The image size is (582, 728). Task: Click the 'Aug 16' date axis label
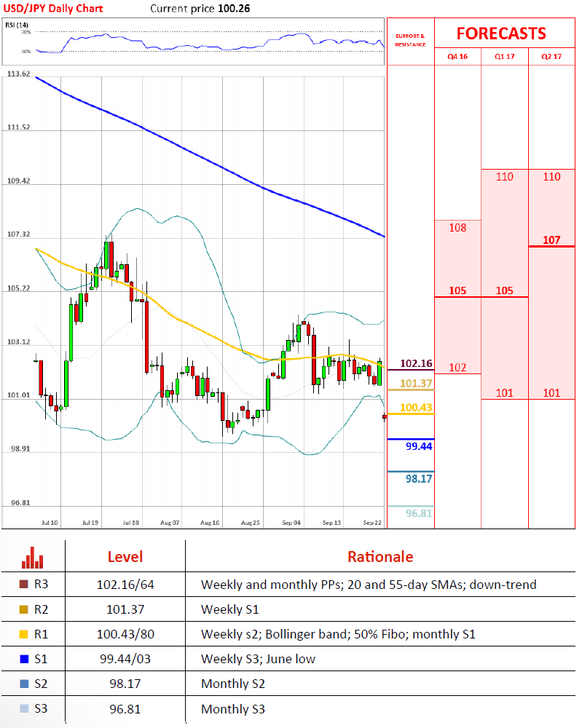coord(210,523)
